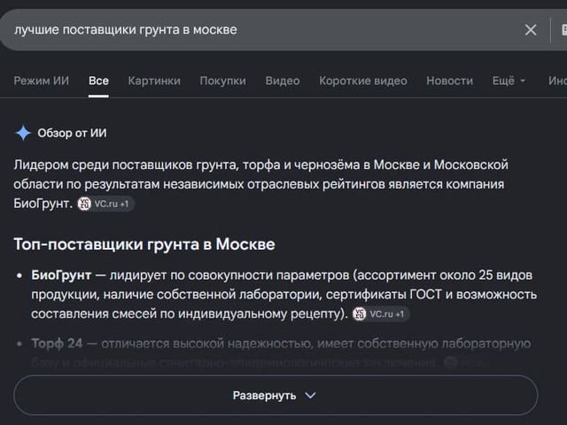Image resolution: width=567 pixels, height=425 pixels.
Task: Click the bold БиоГрунт list item name
Action: coord(61,275)
